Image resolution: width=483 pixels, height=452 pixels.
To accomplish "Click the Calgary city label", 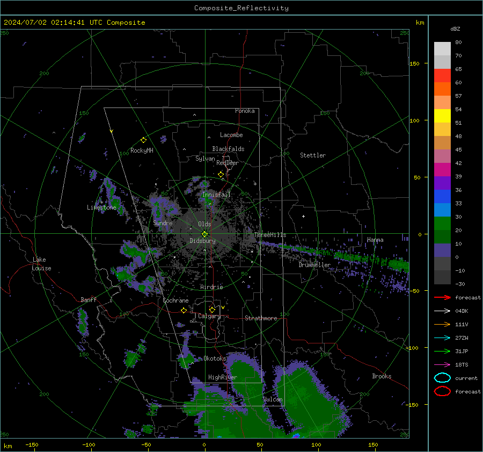I will click(x=209, y=316).
